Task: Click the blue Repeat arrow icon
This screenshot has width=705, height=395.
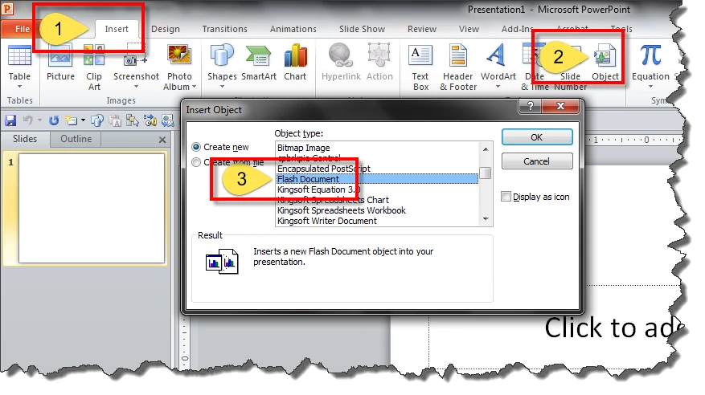Action: pos(54,120)
